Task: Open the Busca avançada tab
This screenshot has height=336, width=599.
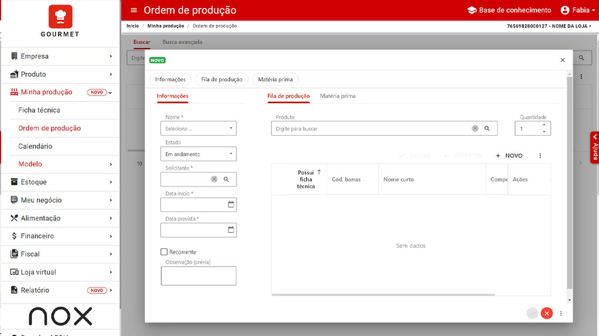Action: [x=182, y=42]
